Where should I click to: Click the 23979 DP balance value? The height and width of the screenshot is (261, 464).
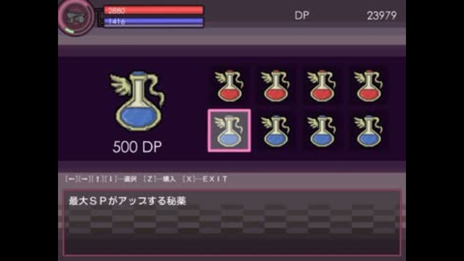coord(382,15)
